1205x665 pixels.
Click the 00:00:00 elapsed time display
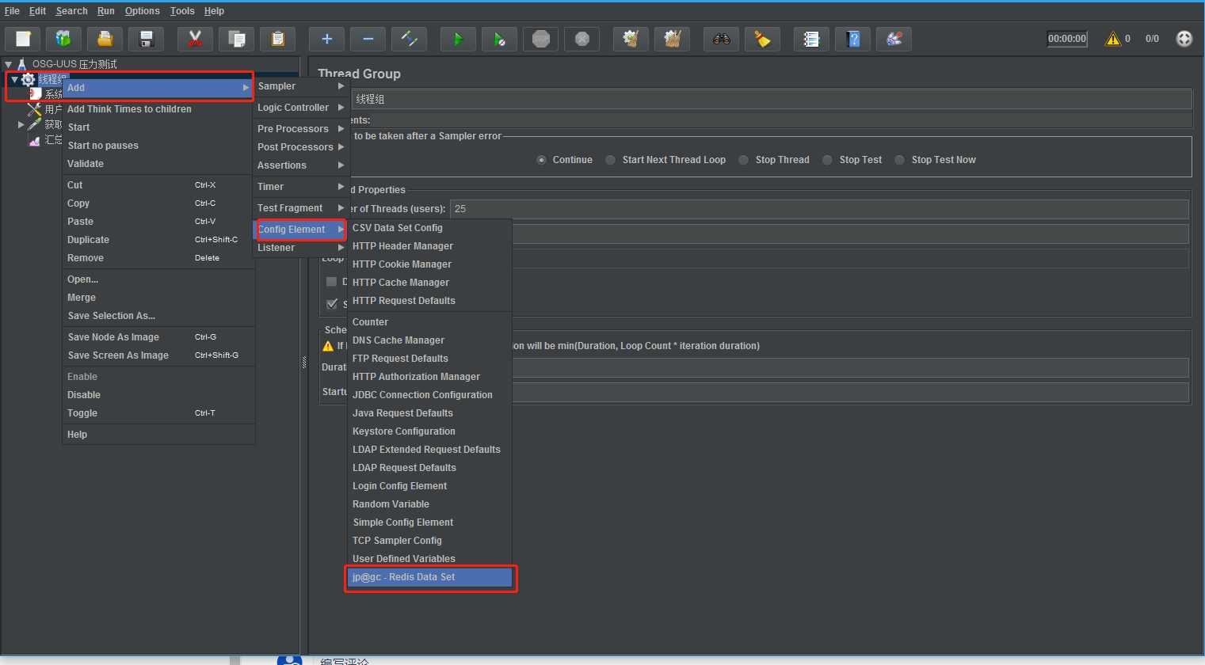1067,39
